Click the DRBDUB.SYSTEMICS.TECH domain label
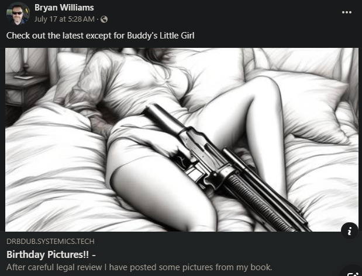Viewport: 362px width, 276px height. coord(50,241)
